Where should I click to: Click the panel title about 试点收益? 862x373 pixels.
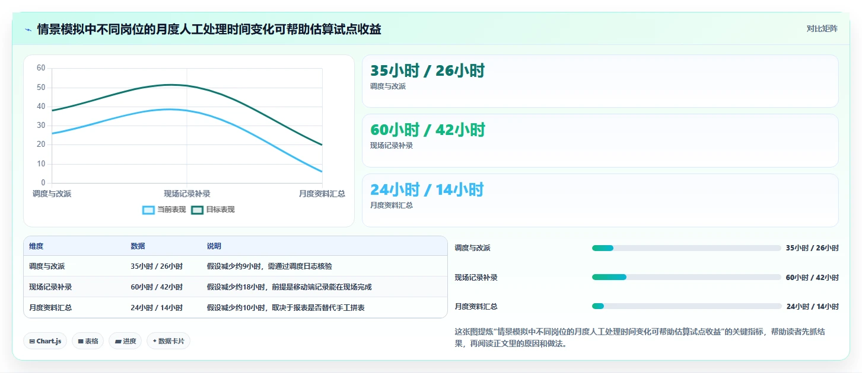pos(209,29)
